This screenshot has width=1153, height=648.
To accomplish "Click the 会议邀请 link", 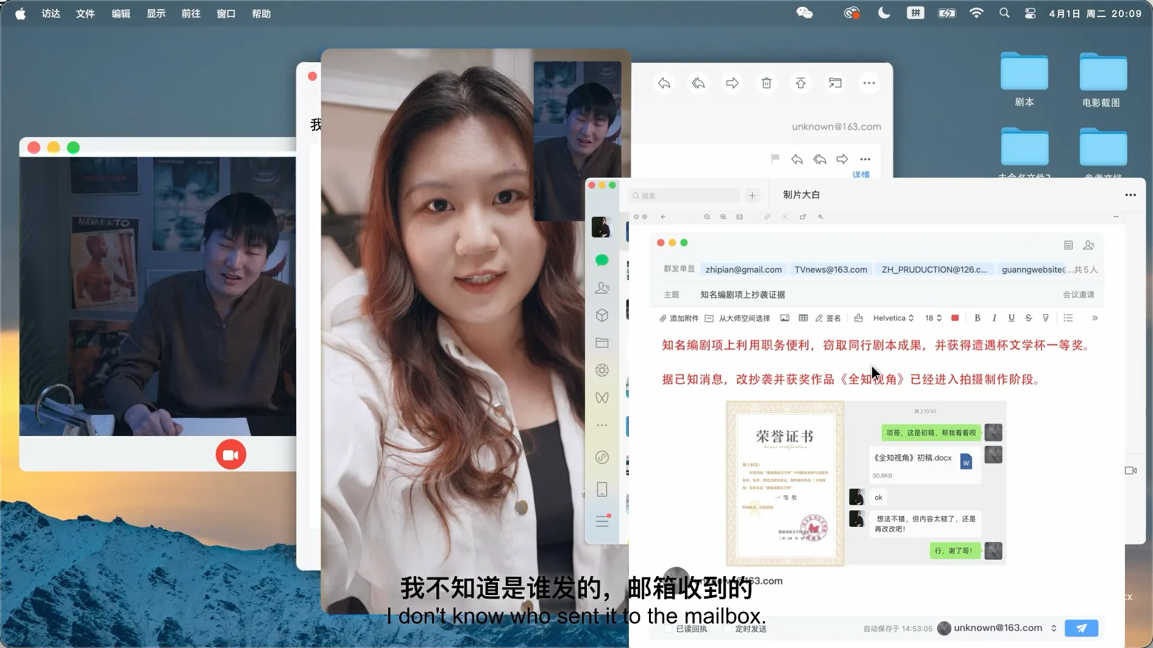I will (x=1079, y=294).
